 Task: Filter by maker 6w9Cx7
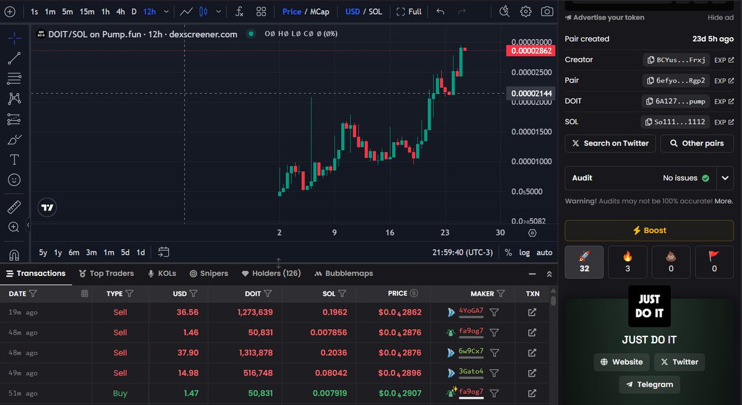(x=494, y=353)
